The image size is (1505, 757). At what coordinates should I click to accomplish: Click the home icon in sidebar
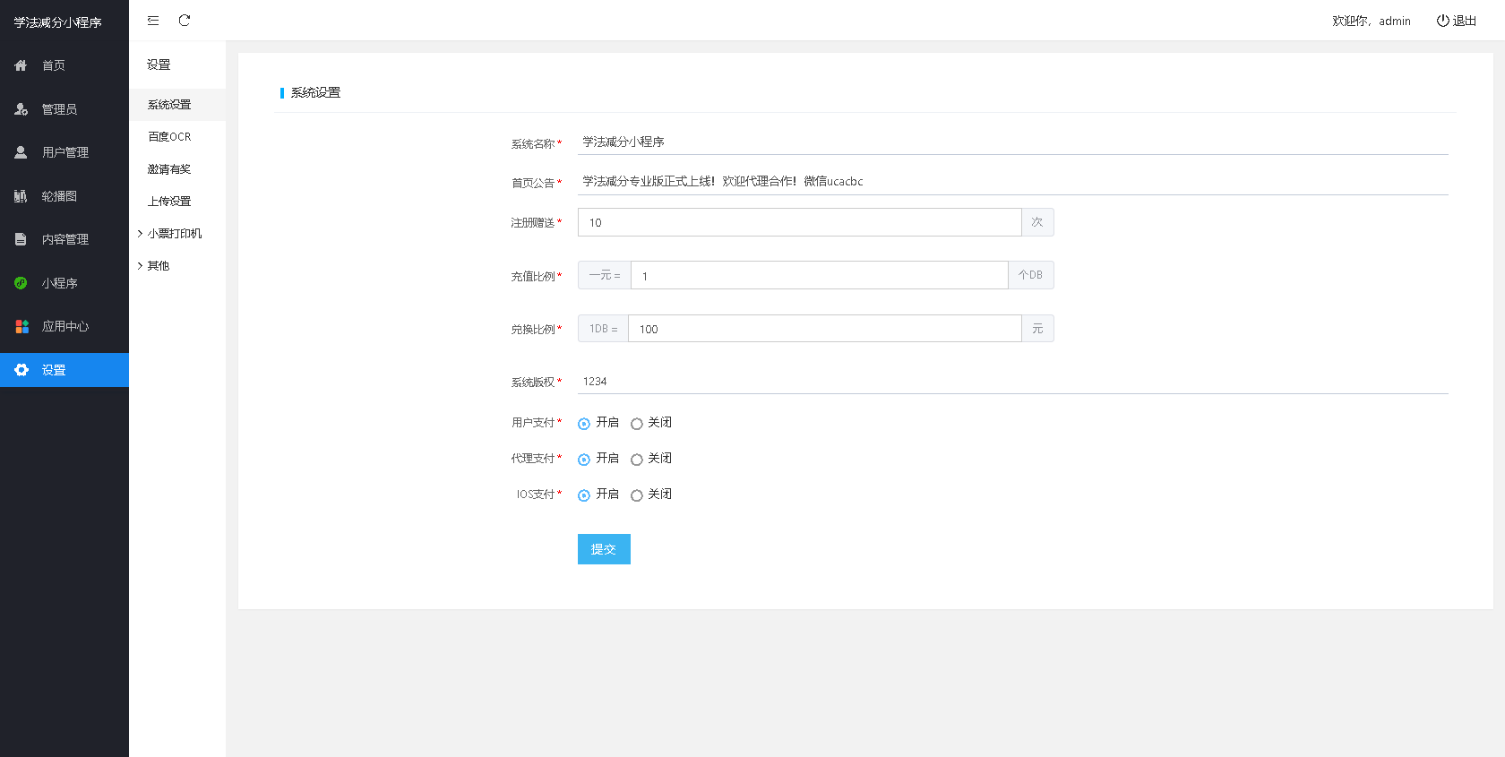(21, 65)
